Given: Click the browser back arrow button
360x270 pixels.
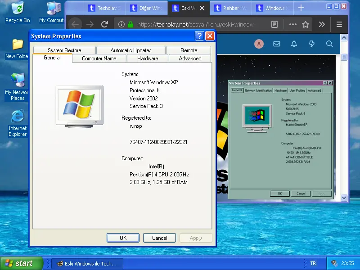Looking at the screenshot, I should click(75, 24).
